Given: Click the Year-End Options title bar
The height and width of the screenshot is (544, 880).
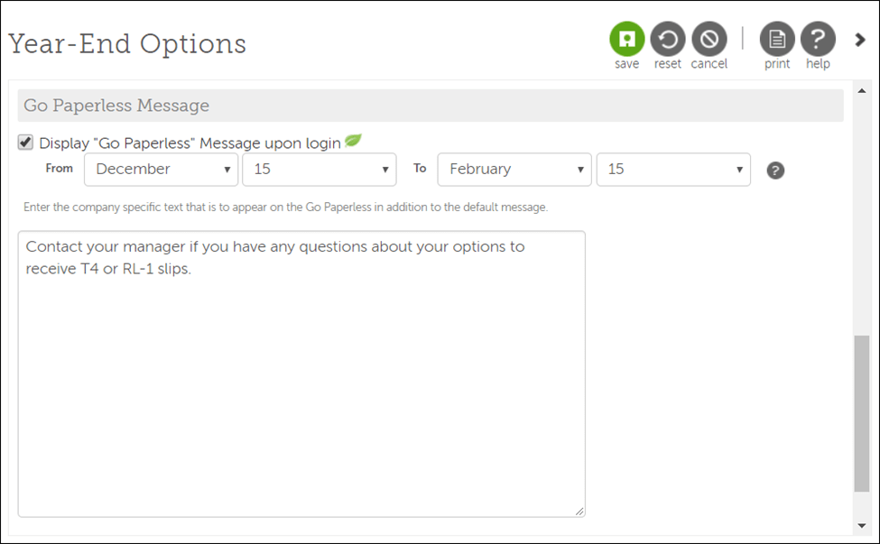Looking at the screenshot, I should click(x=126, y=43).
